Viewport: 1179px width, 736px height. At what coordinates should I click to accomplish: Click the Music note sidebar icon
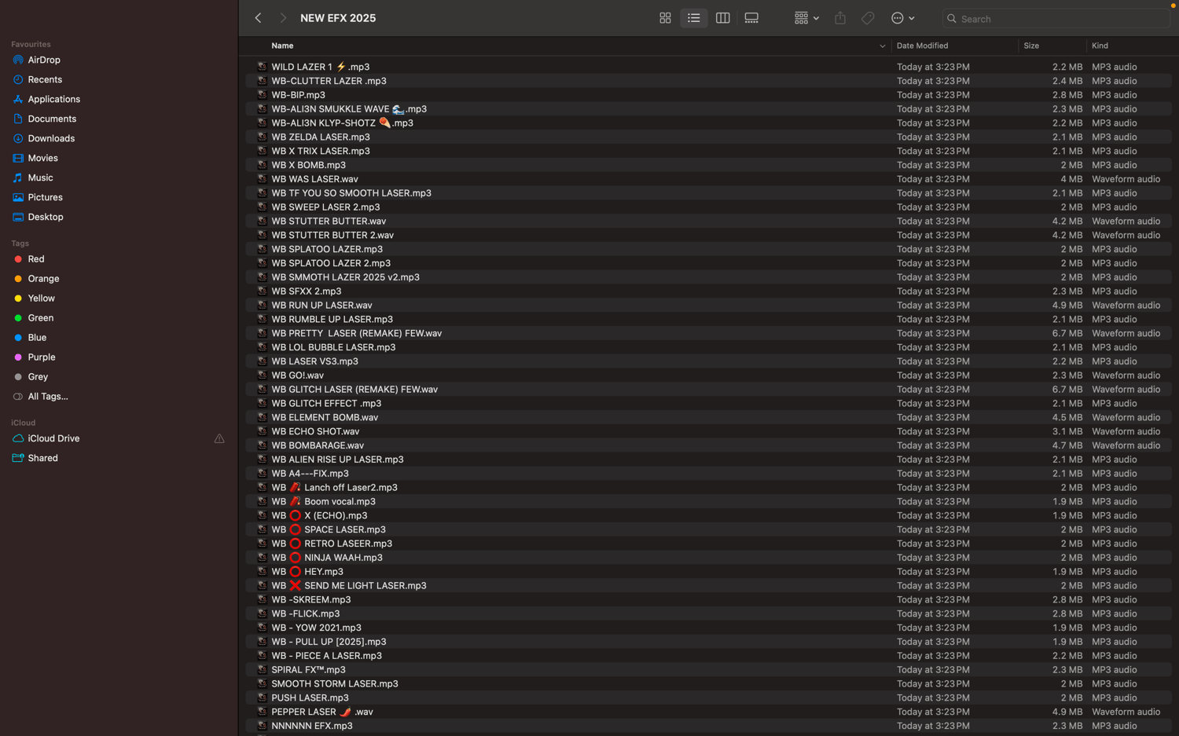pos(18,178)
